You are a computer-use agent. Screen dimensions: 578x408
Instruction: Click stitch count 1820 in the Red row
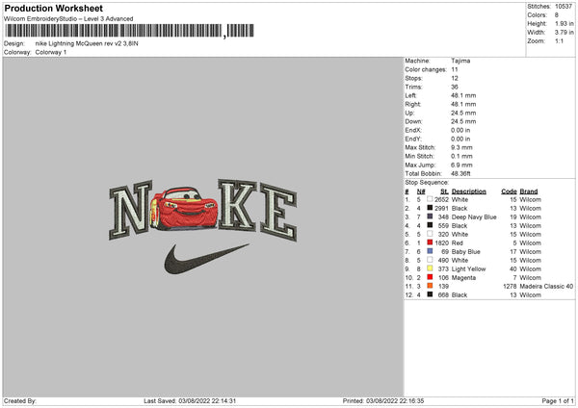[x=441, y=243]
